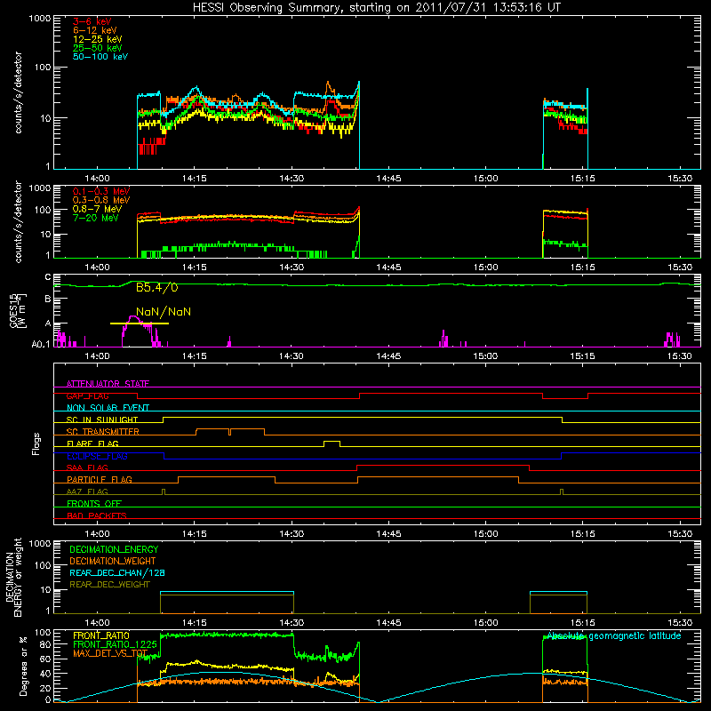Click the NaN/NaN GOES annotation
711x711 pixels.
click(164, 312)
